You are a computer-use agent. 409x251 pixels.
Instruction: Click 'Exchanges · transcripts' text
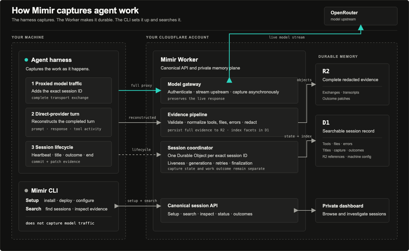(341, 93)
